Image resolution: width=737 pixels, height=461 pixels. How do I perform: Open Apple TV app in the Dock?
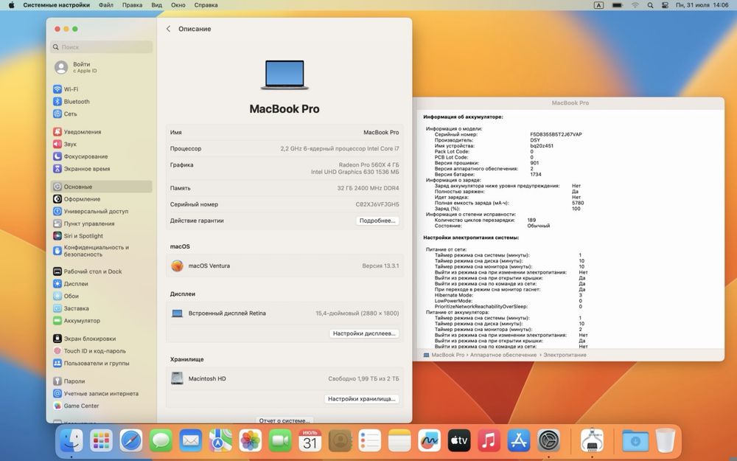[459, 441]
